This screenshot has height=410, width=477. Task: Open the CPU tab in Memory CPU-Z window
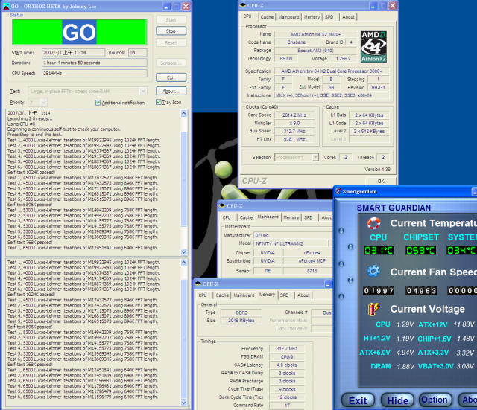[203, 295]
